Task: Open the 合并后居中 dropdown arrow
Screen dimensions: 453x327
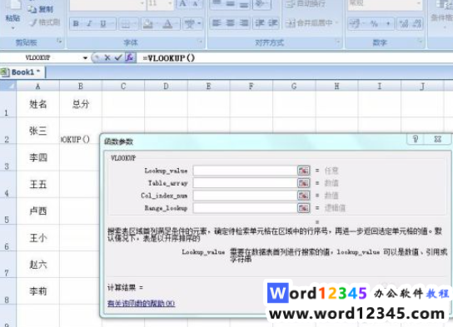Action: pyautogui.click(x=336, y=22)
